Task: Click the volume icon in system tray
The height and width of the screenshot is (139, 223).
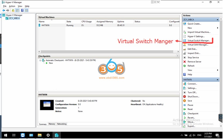Action: tap(194, 135)
